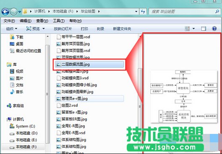This screenshot has width=222, height=154.
Task: Click 放映幻灯片 in the toolbar
Action: (63, 29)
